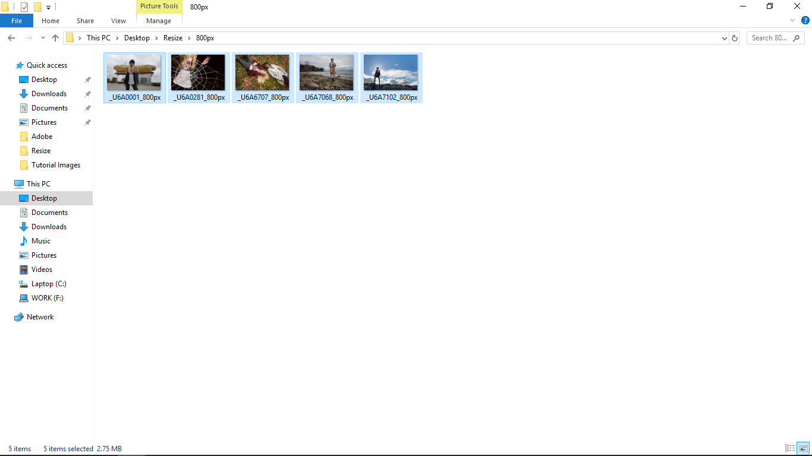Click the pin icon beside pinned Pictures
The height and width of the screenshot is (456, 812).
[88, 122]
